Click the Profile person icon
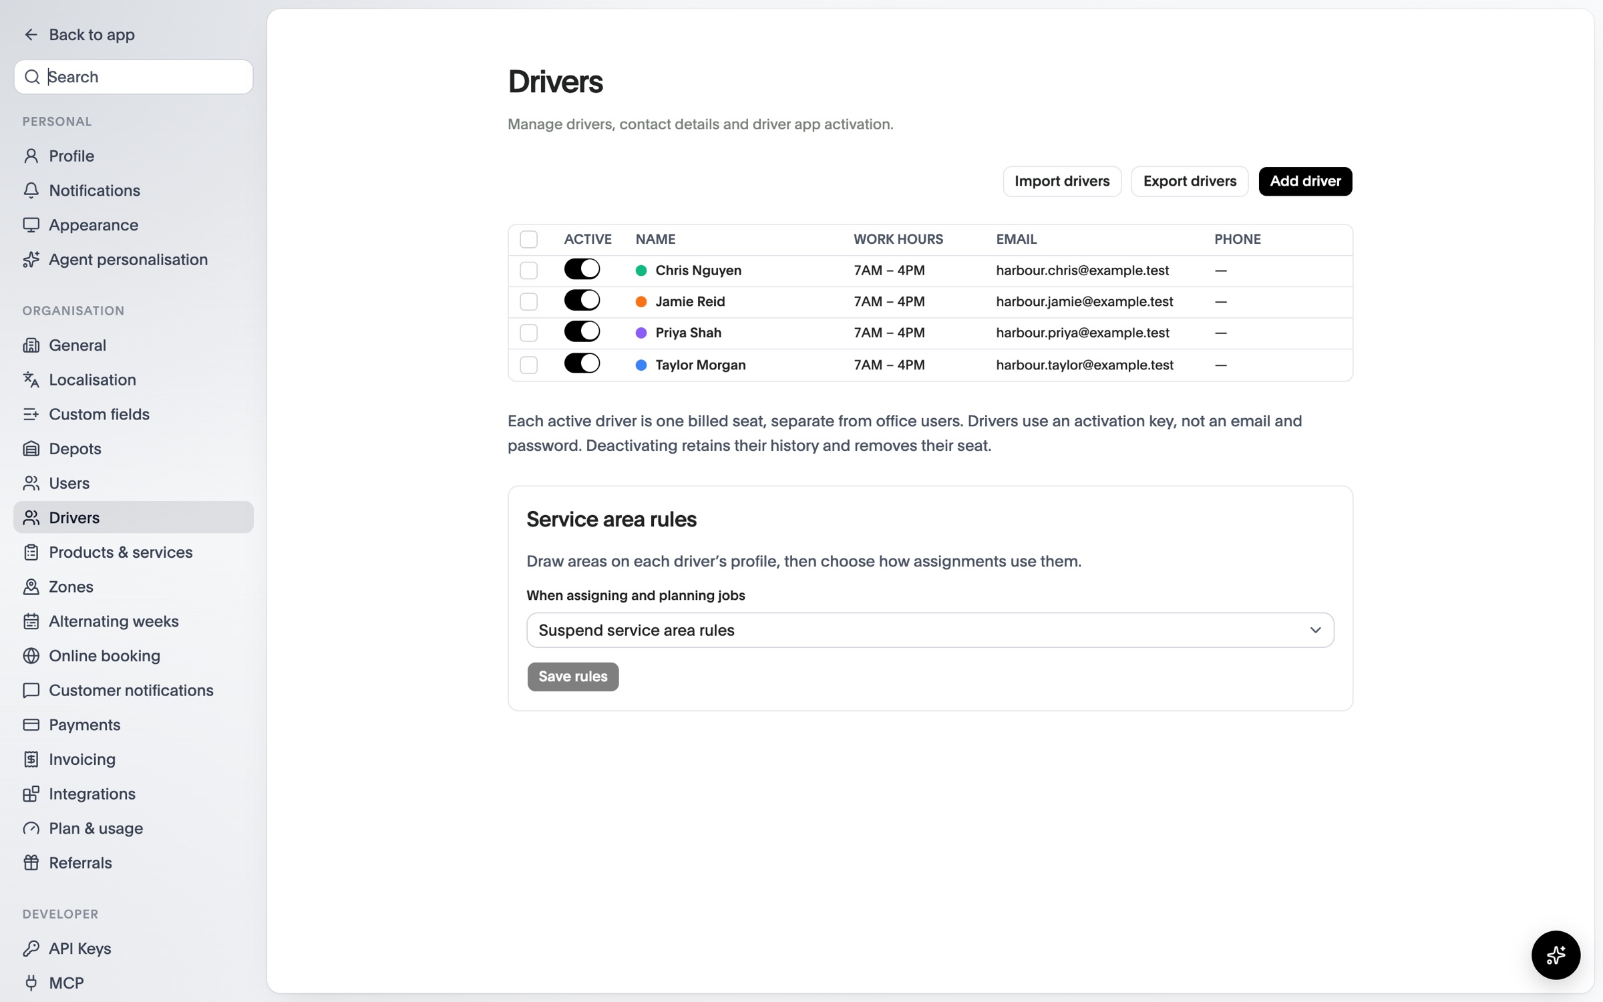Screen dimensions: 1603x1002 click(x=31, y=156)
